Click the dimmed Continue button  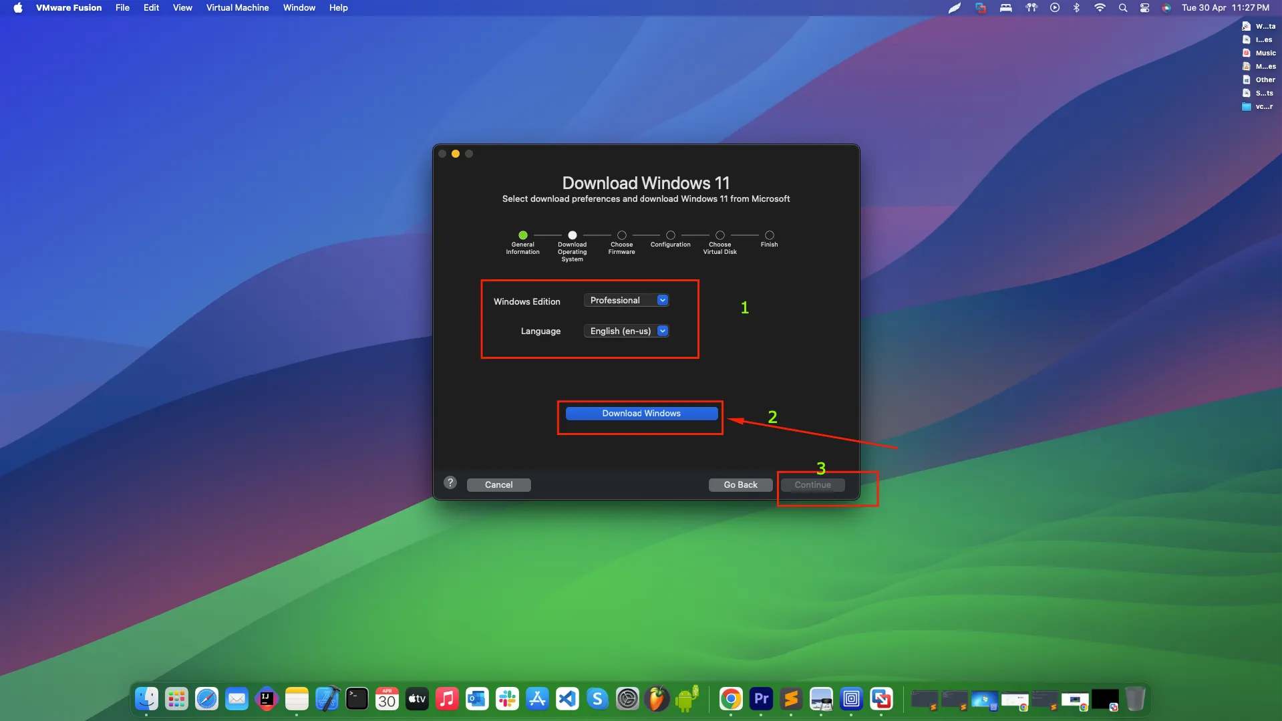point(812,485)
